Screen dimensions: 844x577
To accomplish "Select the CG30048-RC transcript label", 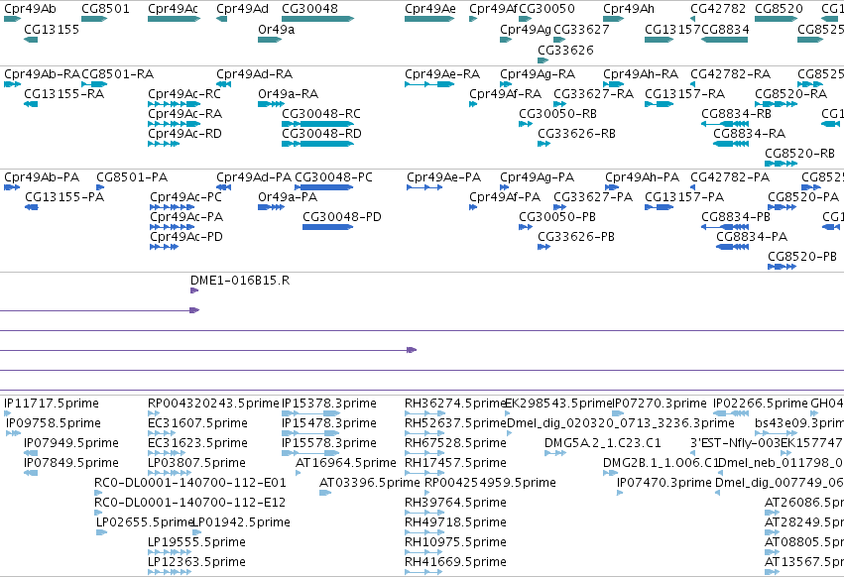I will 321,114.
